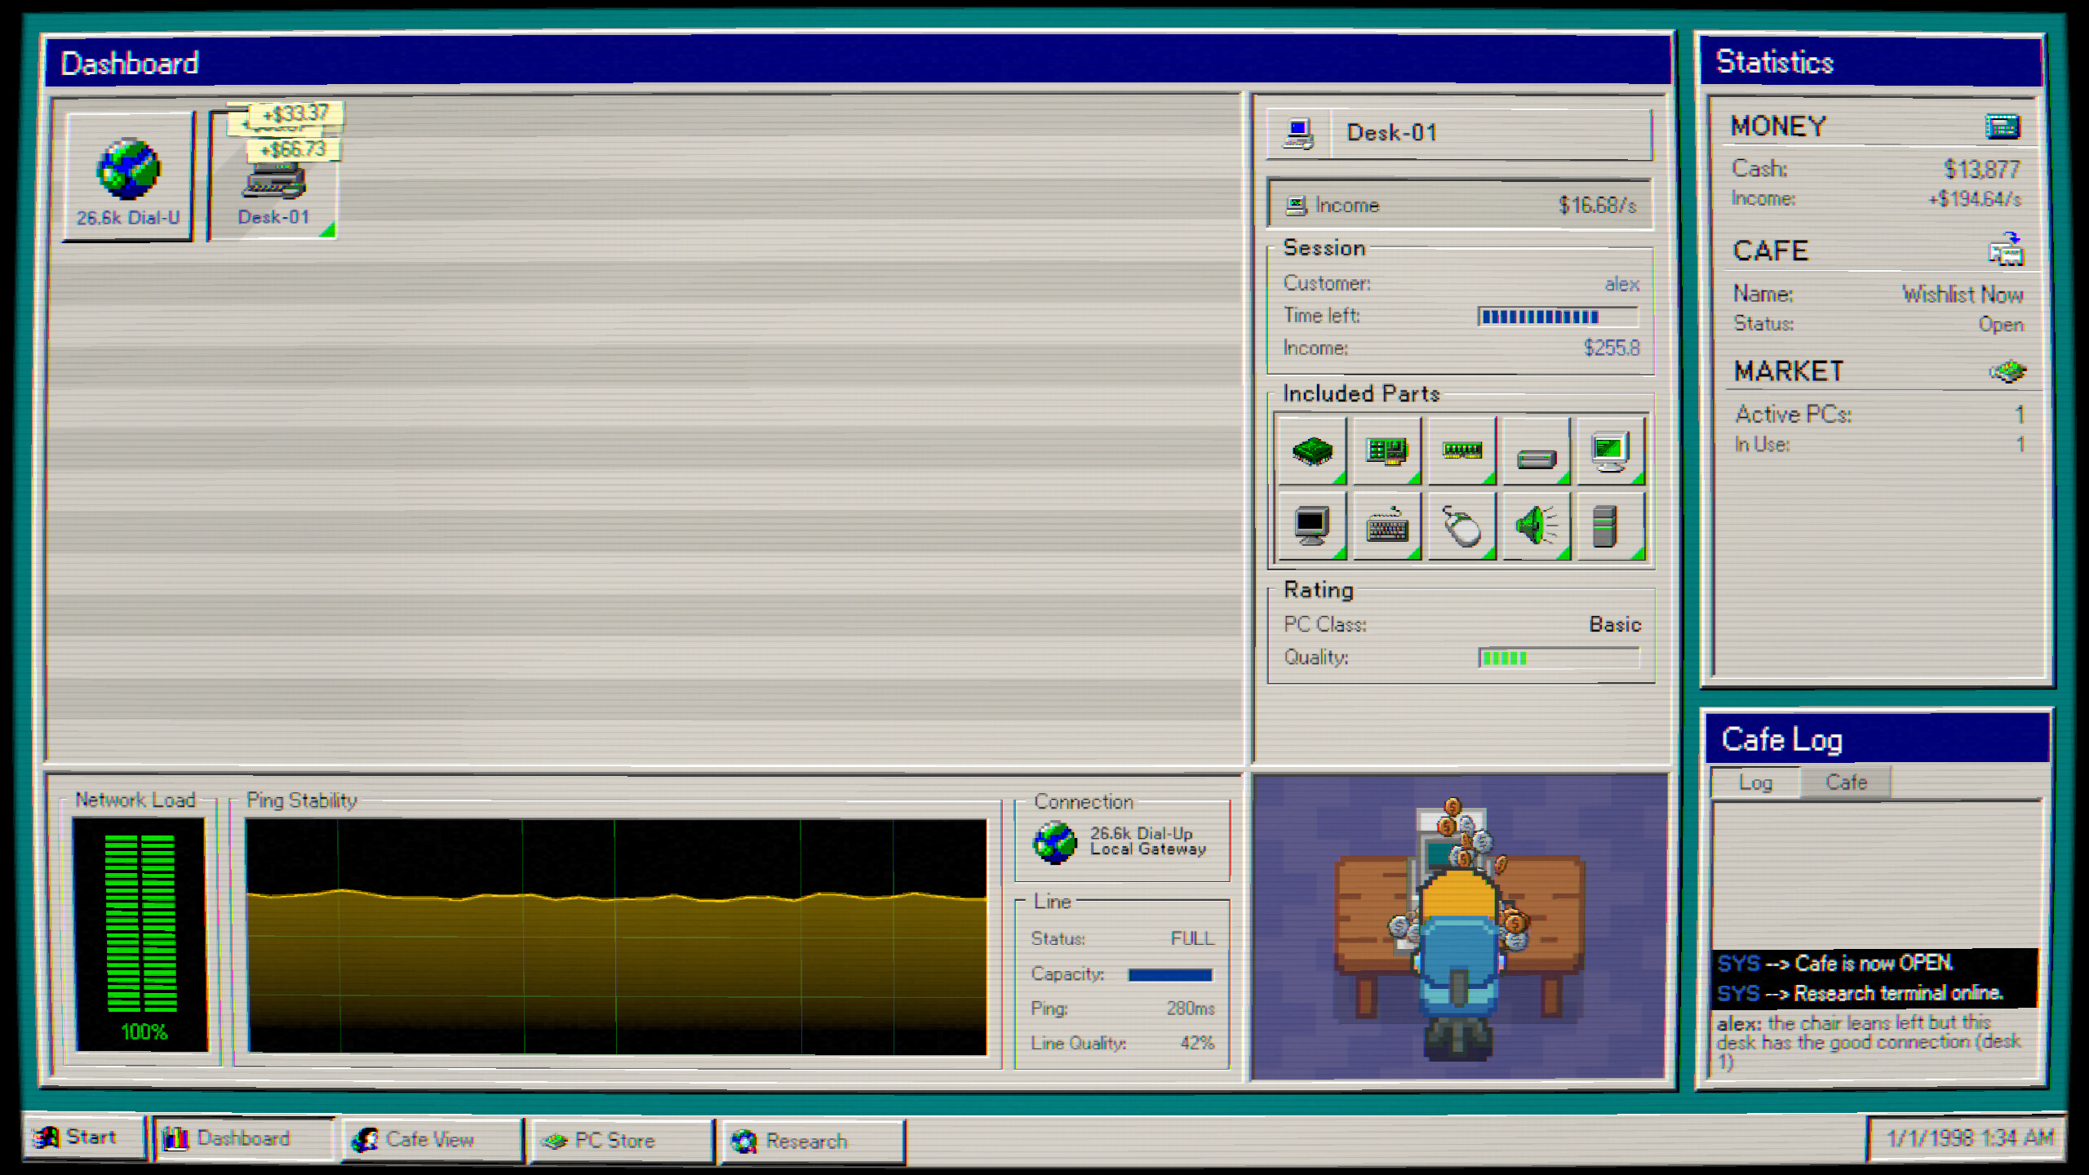Click the disk drive part icon
Screen dimensions: 2089x1175
(1536, 450)
